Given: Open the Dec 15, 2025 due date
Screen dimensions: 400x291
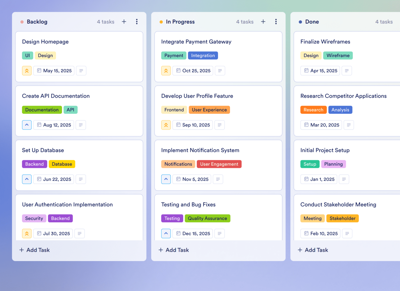Looking at the screenshot, I should (193, 233).
